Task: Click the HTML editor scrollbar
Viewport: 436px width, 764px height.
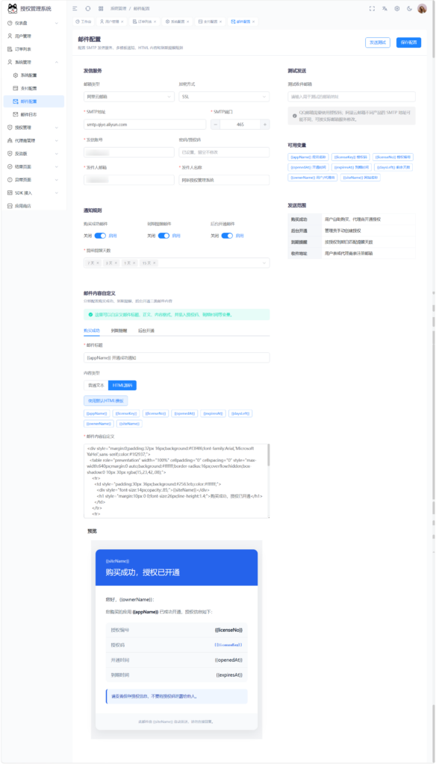Action: tap(268, 454)
